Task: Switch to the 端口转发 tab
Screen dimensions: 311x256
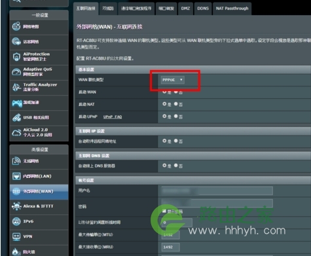Action: pyautogui.click(x=166, y=9)
